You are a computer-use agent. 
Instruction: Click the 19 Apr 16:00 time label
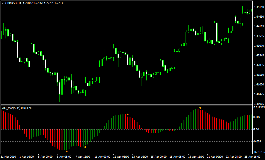point(196,157)
